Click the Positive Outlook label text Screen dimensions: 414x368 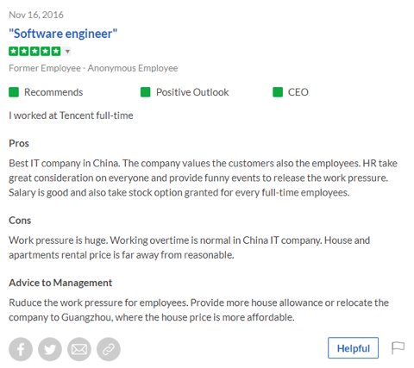tap(192, 92)
